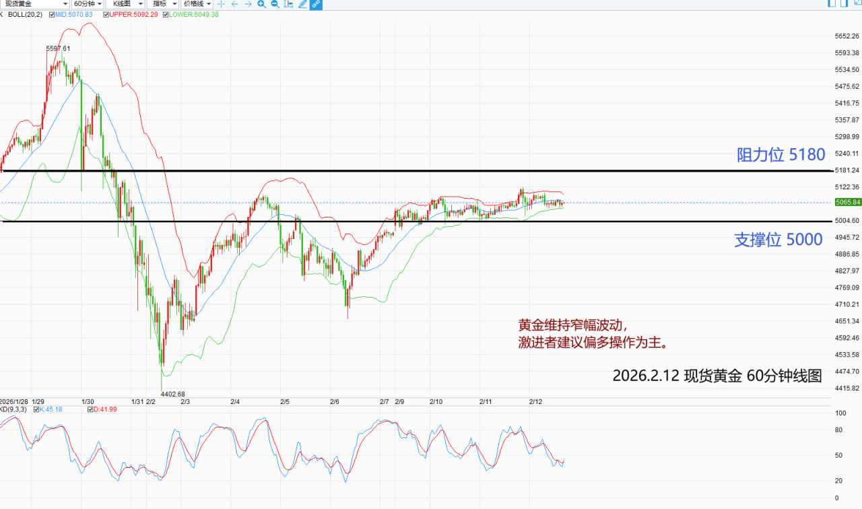Uncheck the BOLL UPPER line checkbox
This screenshot has height=509, width=862.
coord(106,14)
